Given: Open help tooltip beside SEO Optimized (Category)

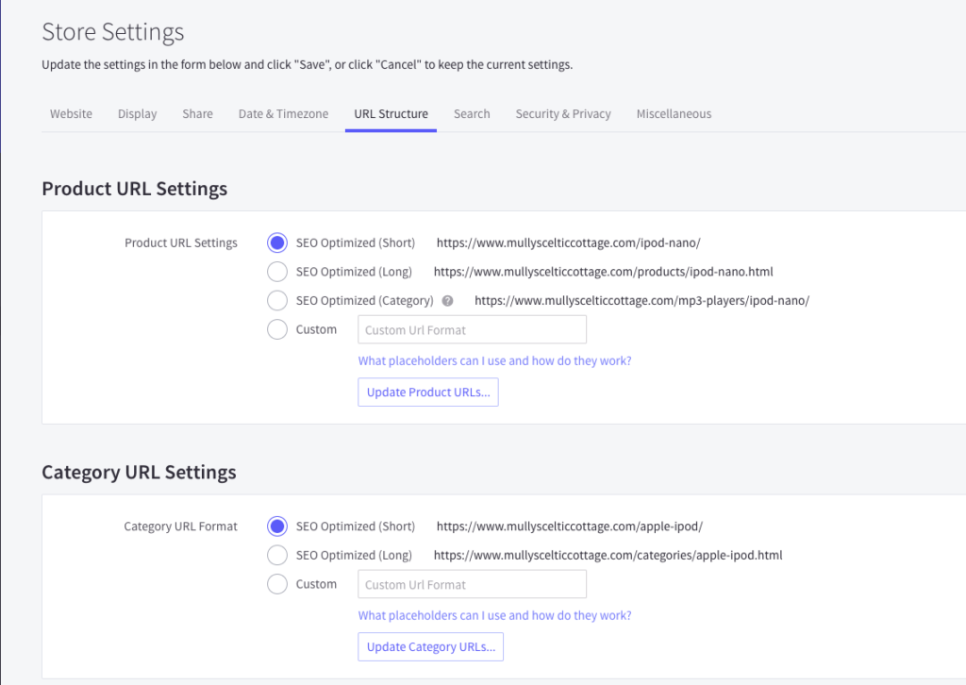Looking at the screenshot, I should (x=448, y=301).
